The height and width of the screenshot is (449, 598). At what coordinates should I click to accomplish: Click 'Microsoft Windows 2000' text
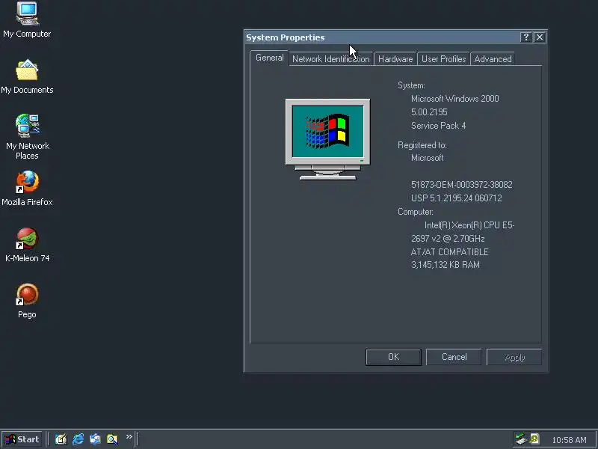tap(455, 99)
